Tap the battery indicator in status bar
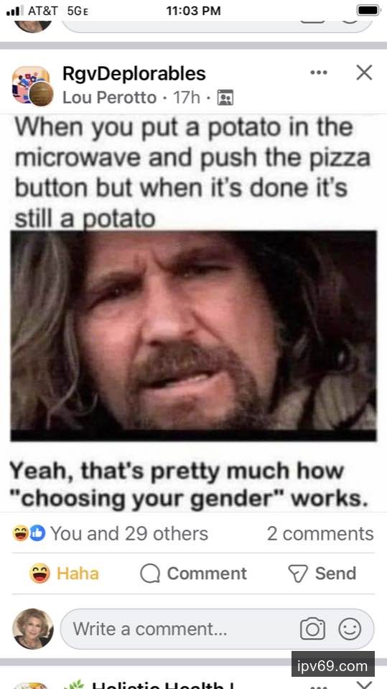This screenshot has height=689, width=387. (x=368, y=11)
